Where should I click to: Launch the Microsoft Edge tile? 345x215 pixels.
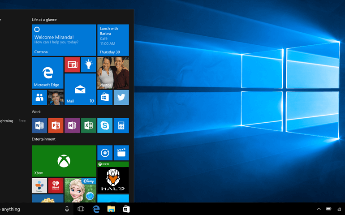point(47,73)
